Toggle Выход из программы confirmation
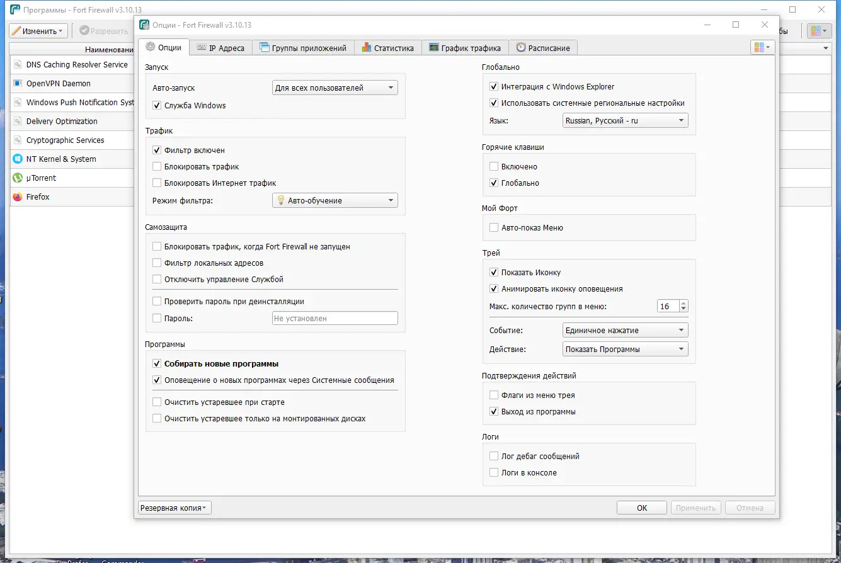The width and height of the screenshot is (841, 563). [494, 412]
